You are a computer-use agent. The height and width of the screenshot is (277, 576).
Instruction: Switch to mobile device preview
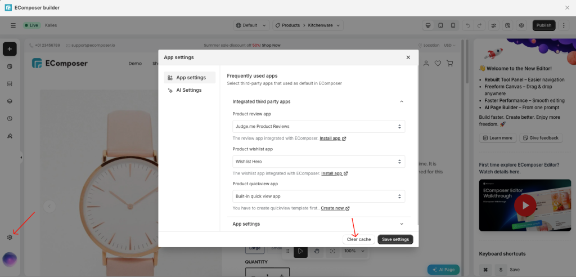point(453,25)
